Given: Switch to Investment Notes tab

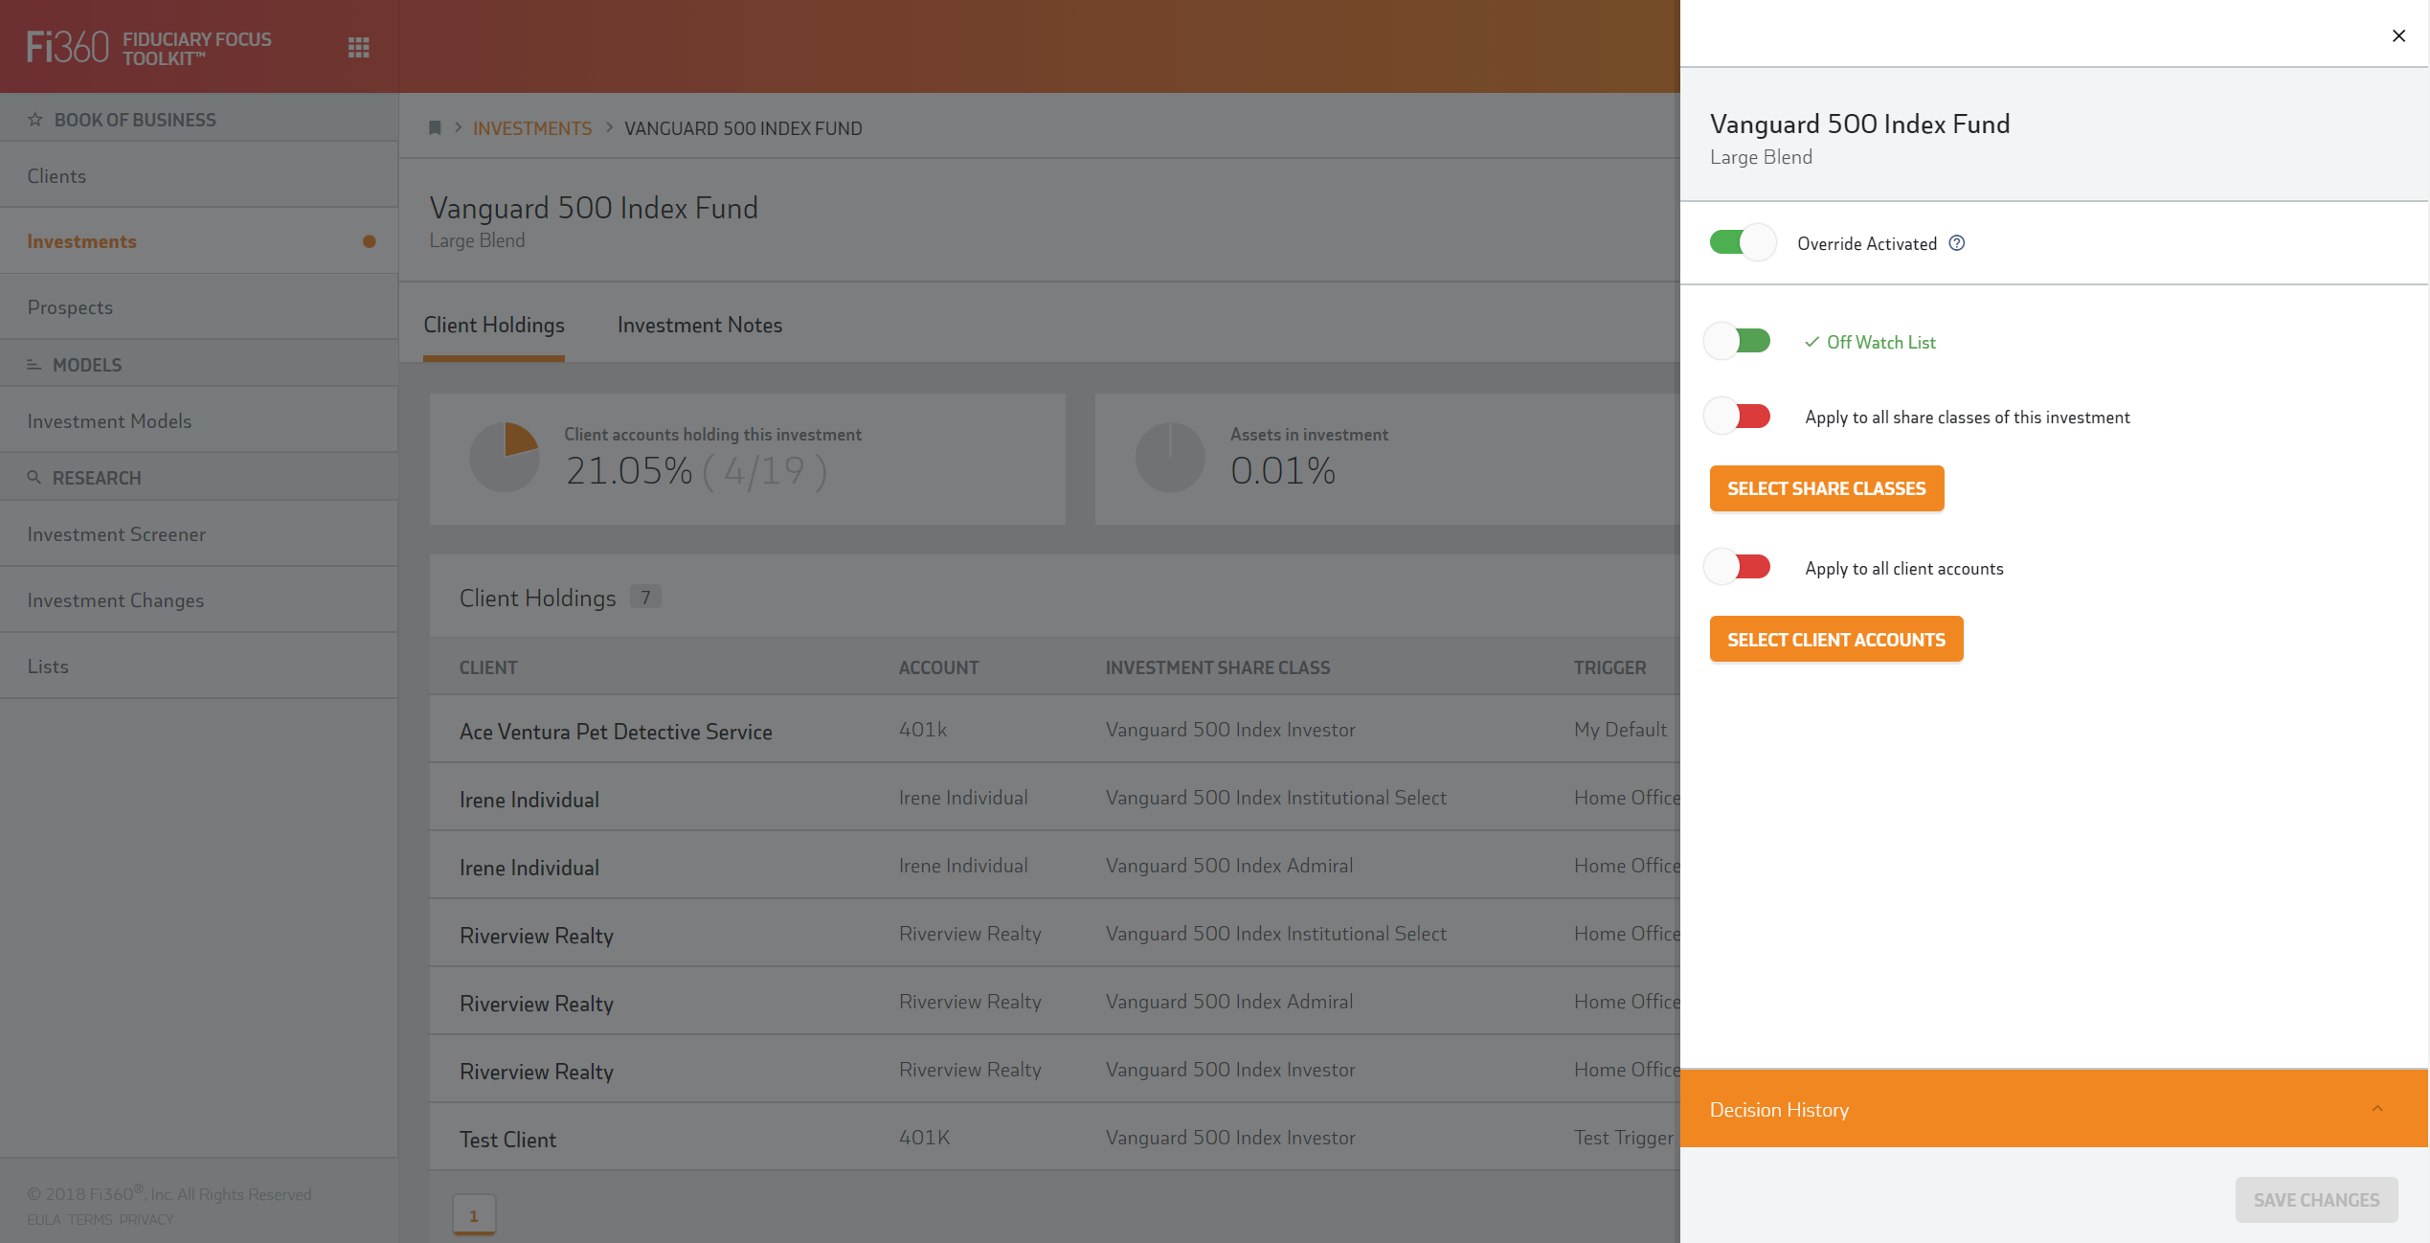Looking at the screenshot, I should pos(699,326).
